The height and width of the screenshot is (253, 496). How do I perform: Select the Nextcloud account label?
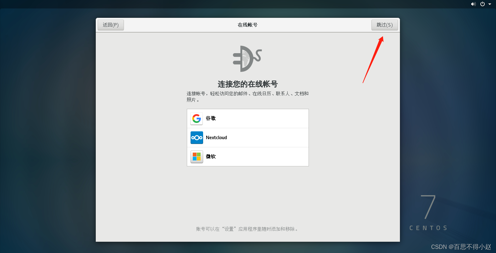pos(217,138)
